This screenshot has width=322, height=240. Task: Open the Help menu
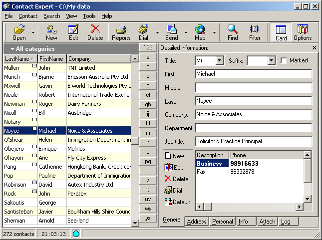pyautogui.click(x=106, y=16)
